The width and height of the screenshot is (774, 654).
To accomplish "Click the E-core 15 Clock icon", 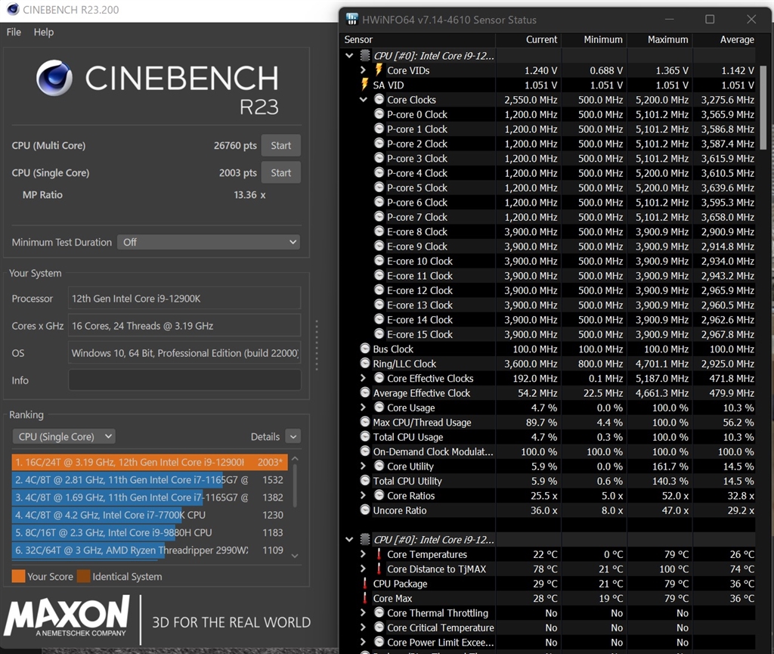I will (x=379, y=334).
